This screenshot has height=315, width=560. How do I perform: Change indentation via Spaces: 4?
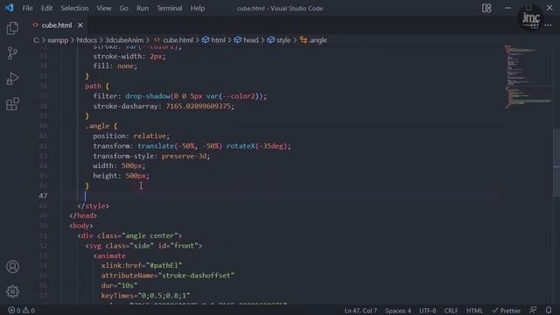pyautogui.click(x=398, y=311)
